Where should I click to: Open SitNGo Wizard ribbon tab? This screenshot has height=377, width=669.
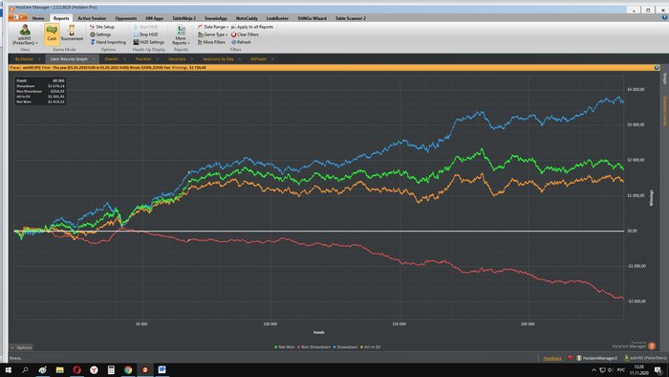[x=312, y=18]
